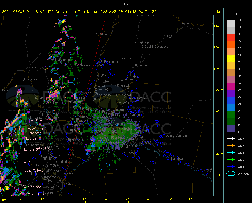The image size is (252, 203).
Task: Click the Ugarteche map label
Action: (x=76, y=140)
